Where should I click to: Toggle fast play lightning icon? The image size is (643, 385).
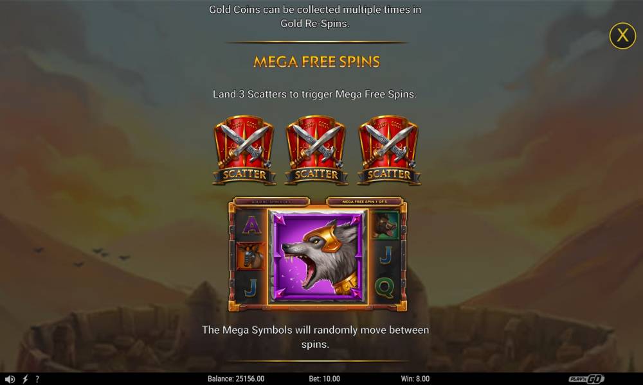(25, 379)
